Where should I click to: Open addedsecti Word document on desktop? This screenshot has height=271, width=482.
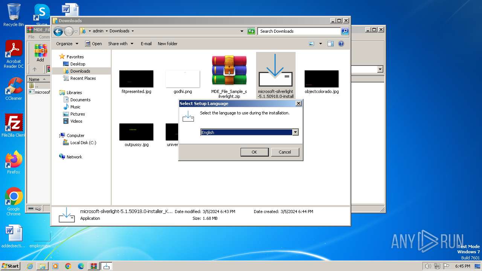14,236
